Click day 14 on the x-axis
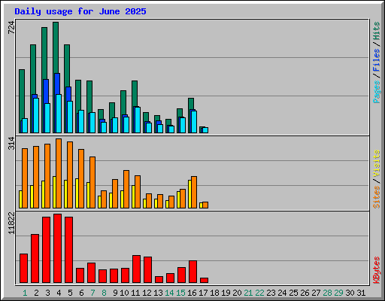385x301 pixels. pos(169,293)
